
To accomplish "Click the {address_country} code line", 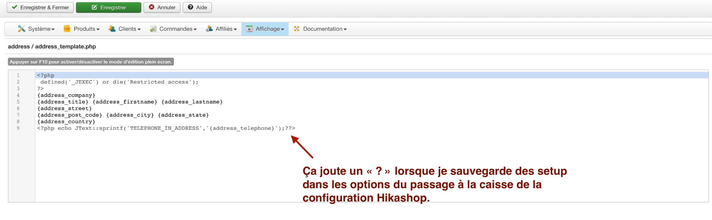I will point(66,122).
